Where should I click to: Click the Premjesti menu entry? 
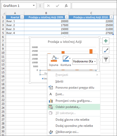point(74,75)
